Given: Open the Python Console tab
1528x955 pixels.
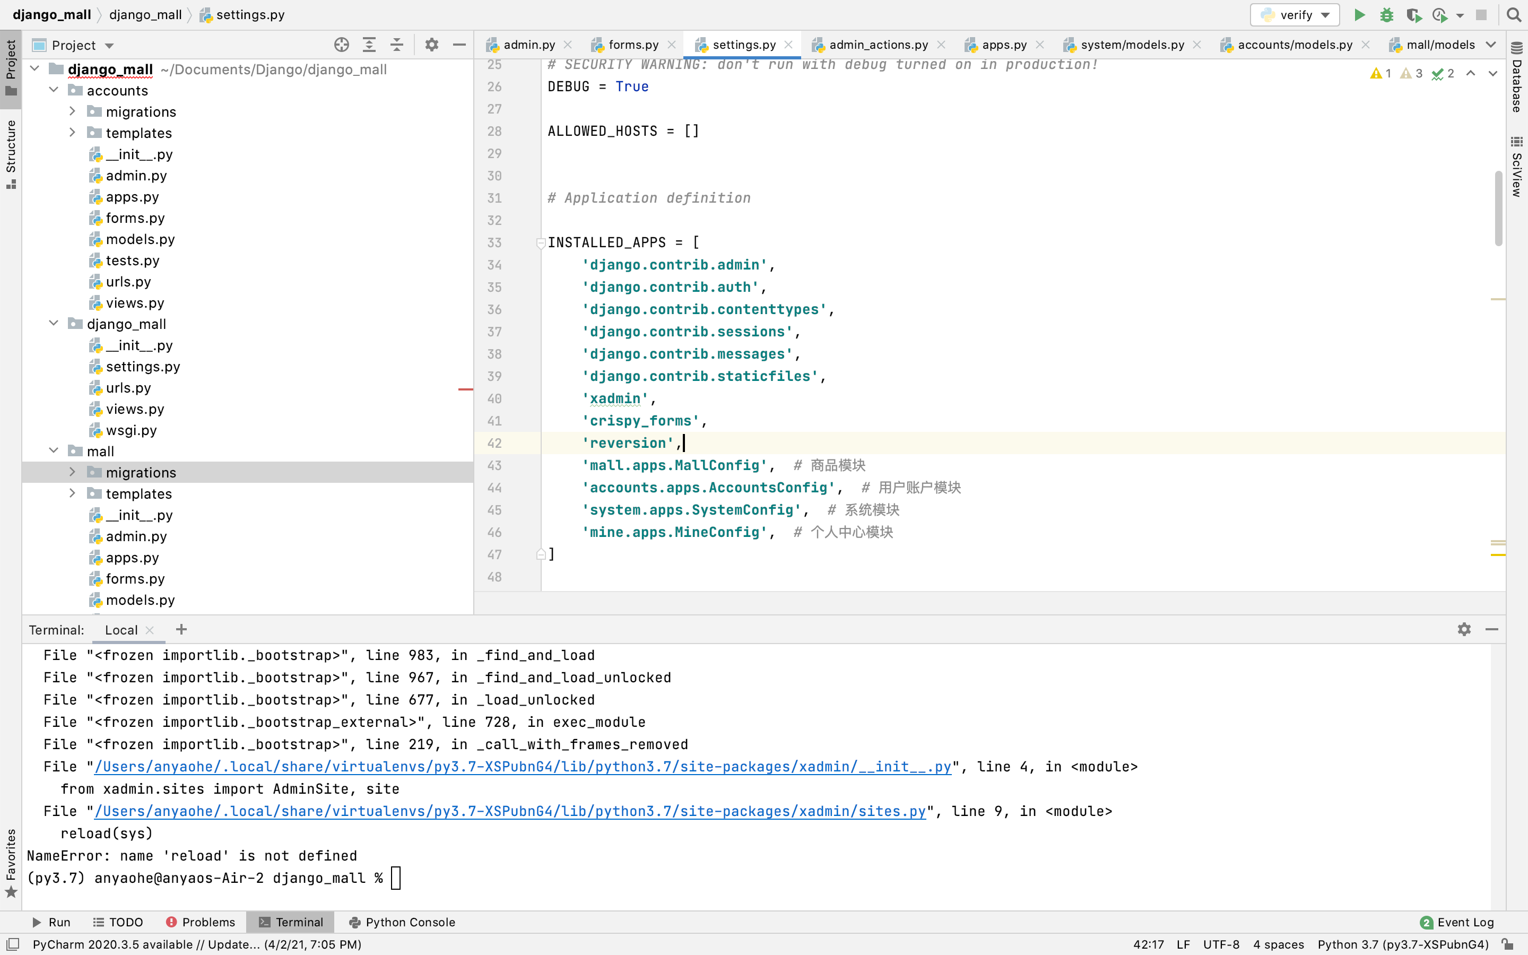Looking at the screenshot, I should (402, 922).
